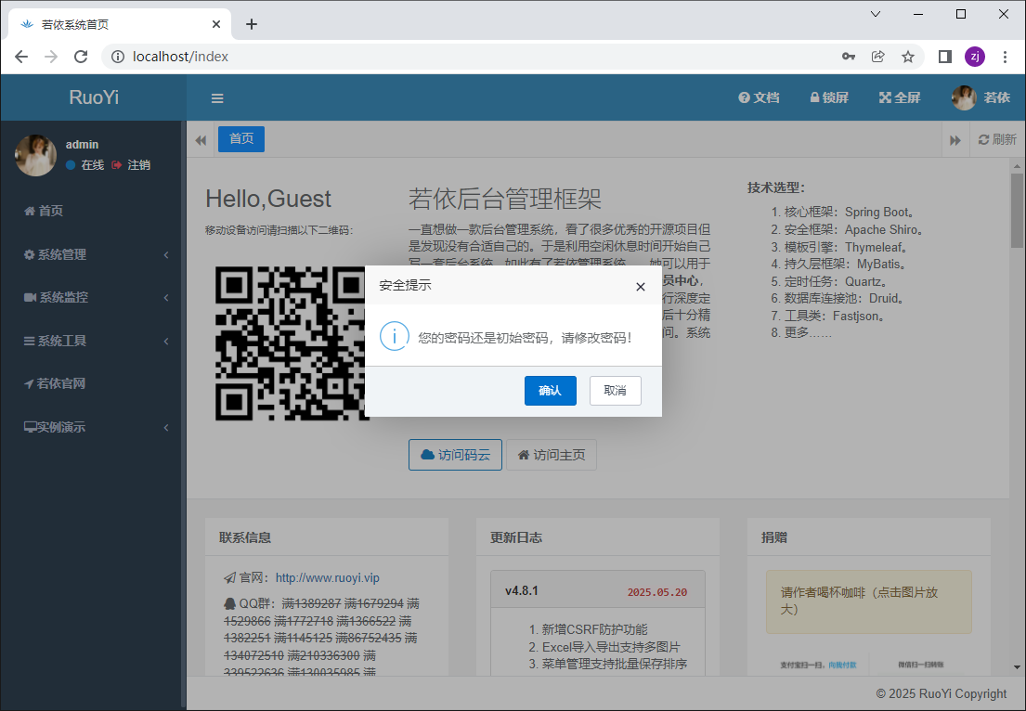Reload the page in the browser
The width and height of the screenshot is (1026, 711).
81,57
